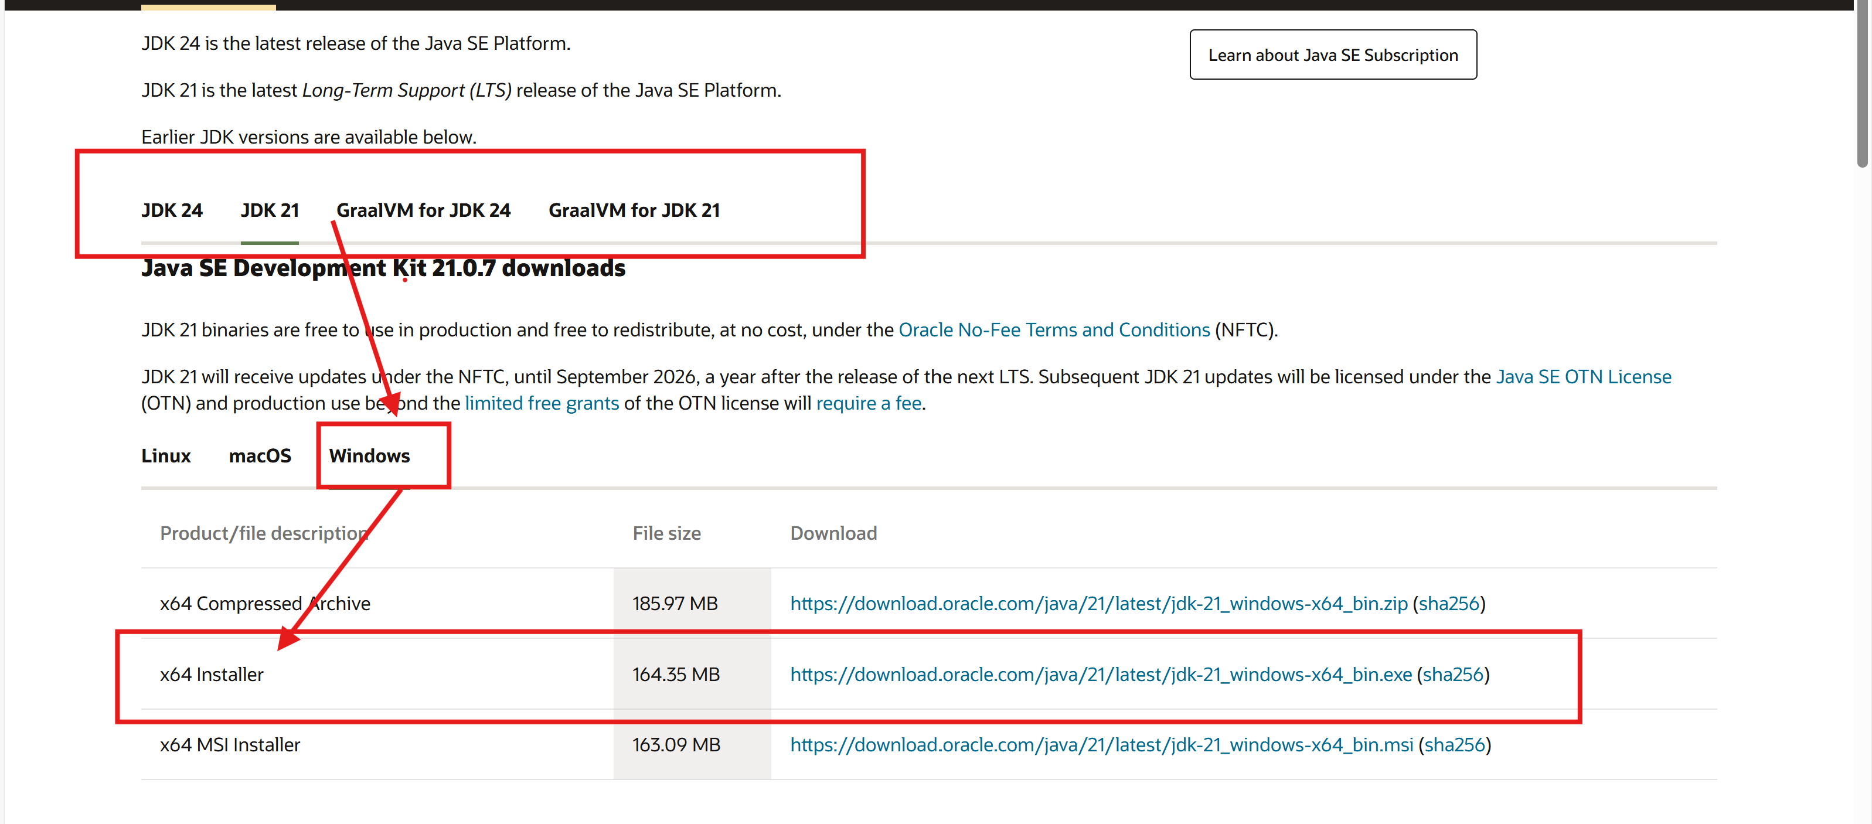
Task: Open the Java SE OTN License link
Action: tap(1583, 377)
